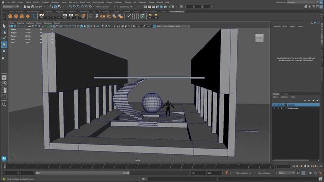Save the scene with the disk icon
This screenshot has height=182, width=324.
click(x=32, y=7)
